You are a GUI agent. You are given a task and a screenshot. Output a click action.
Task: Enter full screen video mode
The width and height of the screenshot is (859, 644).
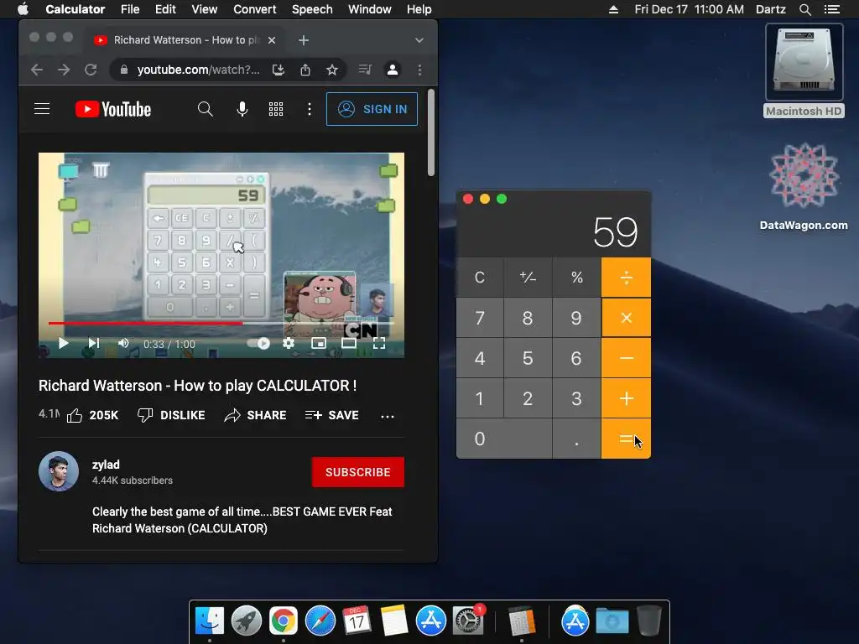coord(379,343)
